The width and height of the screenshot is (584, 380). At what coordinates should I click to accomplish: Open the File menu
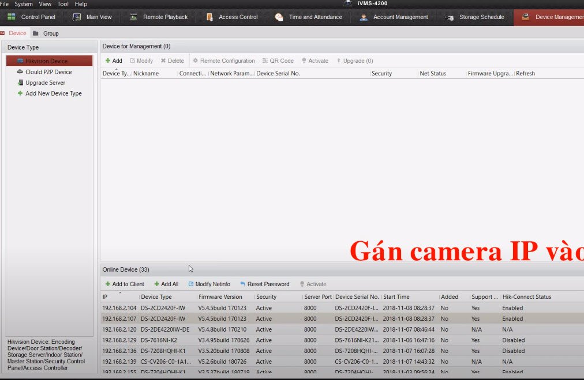tap(5, 4)
